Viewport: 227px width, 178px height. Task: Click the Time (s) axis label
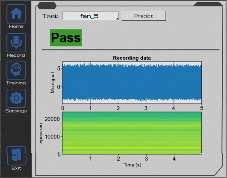coord(133,165)
